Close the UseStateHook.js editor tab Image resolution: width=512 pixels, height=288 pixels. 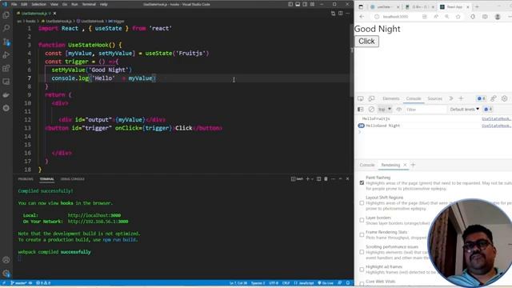[54, 14]
